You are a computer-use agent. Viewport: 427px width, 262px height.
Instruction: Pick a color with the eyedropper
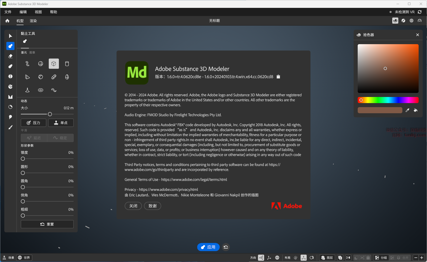pos(407,110)
